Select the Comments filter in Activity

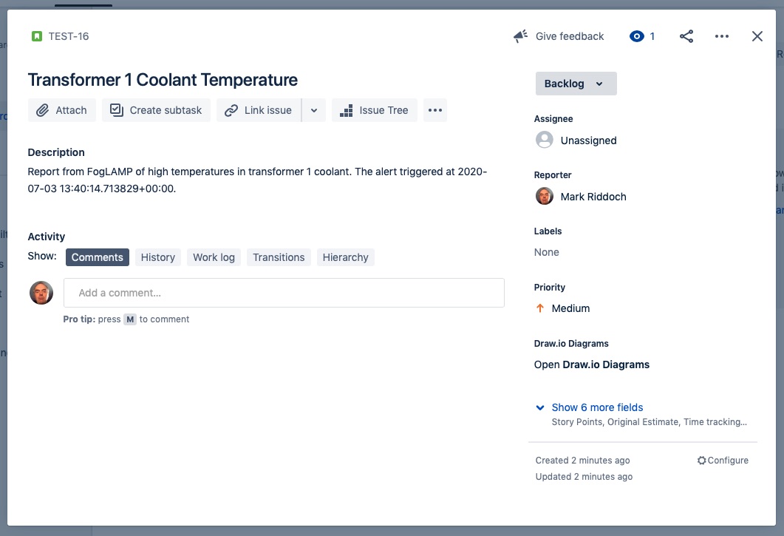pyautogui.click(x=97, y=257)
